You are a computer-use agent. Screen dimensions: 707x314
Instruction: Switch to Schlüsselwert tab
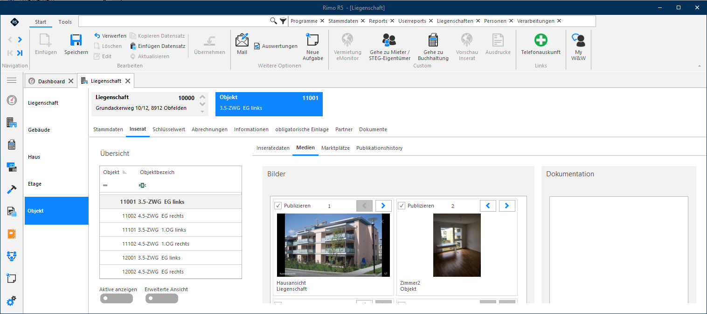pos(169,129)
